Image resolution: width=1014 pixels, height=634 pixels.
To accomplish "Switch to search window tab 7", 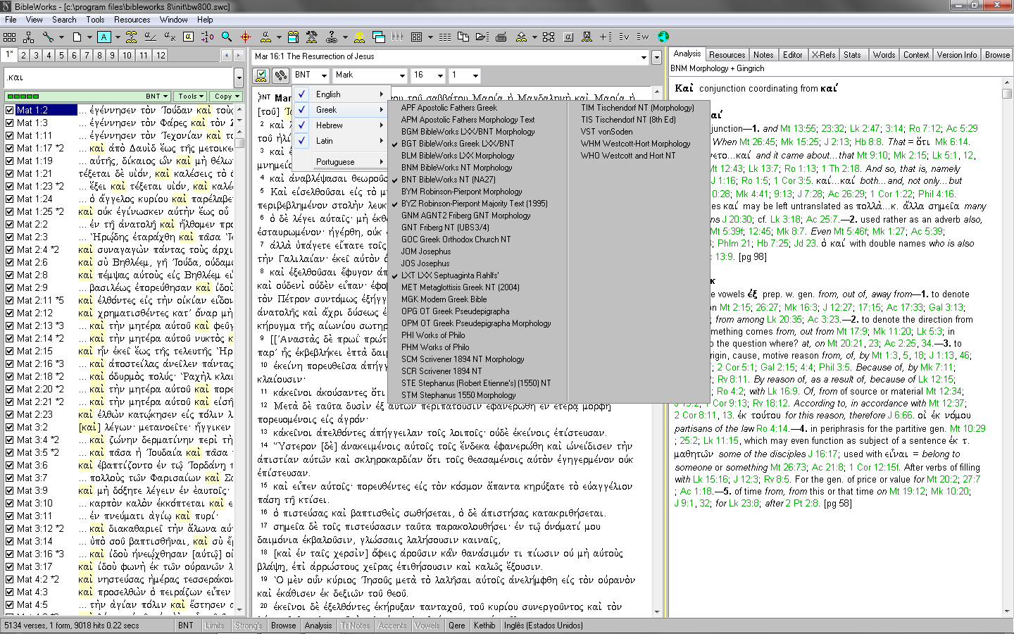I will point(87,55).
